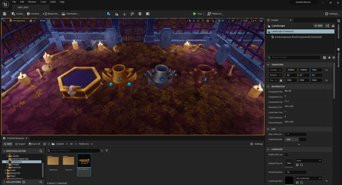Click ADD in the Content Browser

[8, 144]
